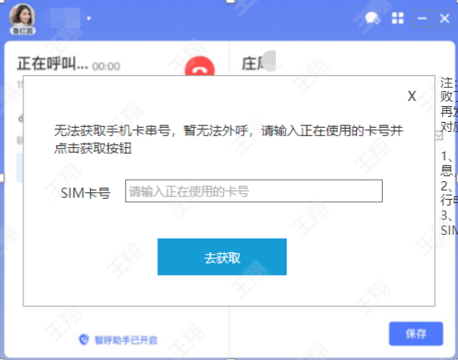The height and width of the screenshot is (360, 458).
Task: Close the call application window
Action: click(445, 18)
